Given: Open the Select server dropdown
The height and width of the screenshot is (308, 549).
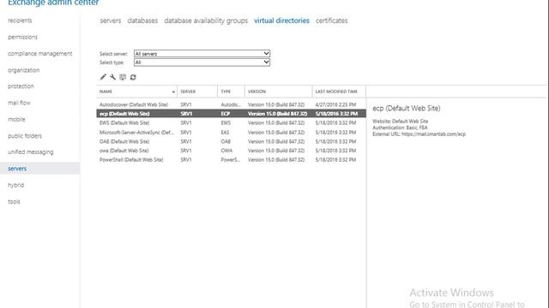Looking at the screenshot, I should click(202, 53).
